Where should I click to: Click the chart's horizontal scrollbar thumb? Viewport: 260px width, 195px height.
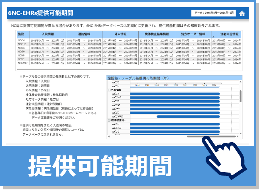211,136
